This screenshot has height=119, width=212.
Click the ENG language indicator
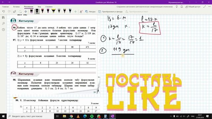pos(193,116)
